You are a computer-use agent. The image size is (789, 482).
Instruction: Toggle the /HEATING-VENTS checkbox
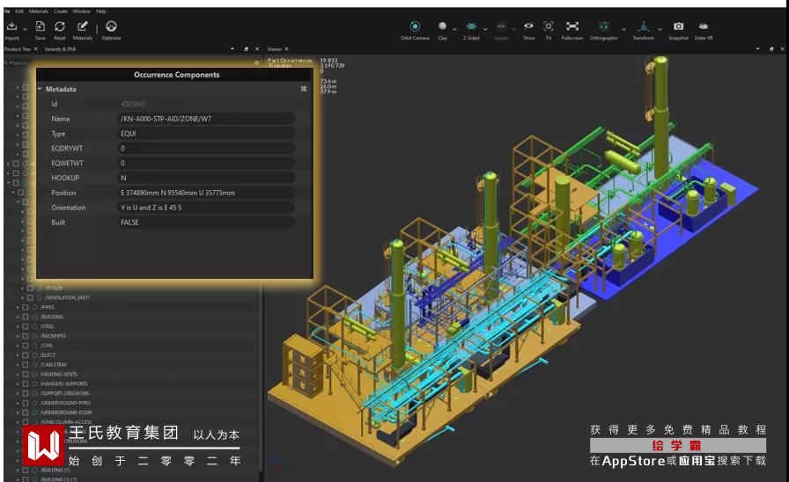(x=26, y=374)
